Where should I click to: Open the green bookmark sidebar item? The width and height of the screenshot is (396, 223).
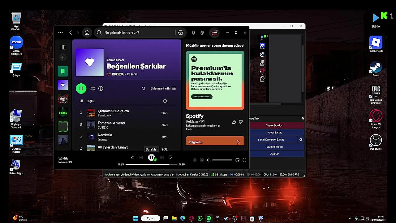[x=63, y=72]
